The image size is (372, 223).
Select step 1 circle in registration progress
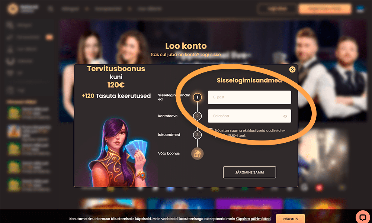coord(198,97)
